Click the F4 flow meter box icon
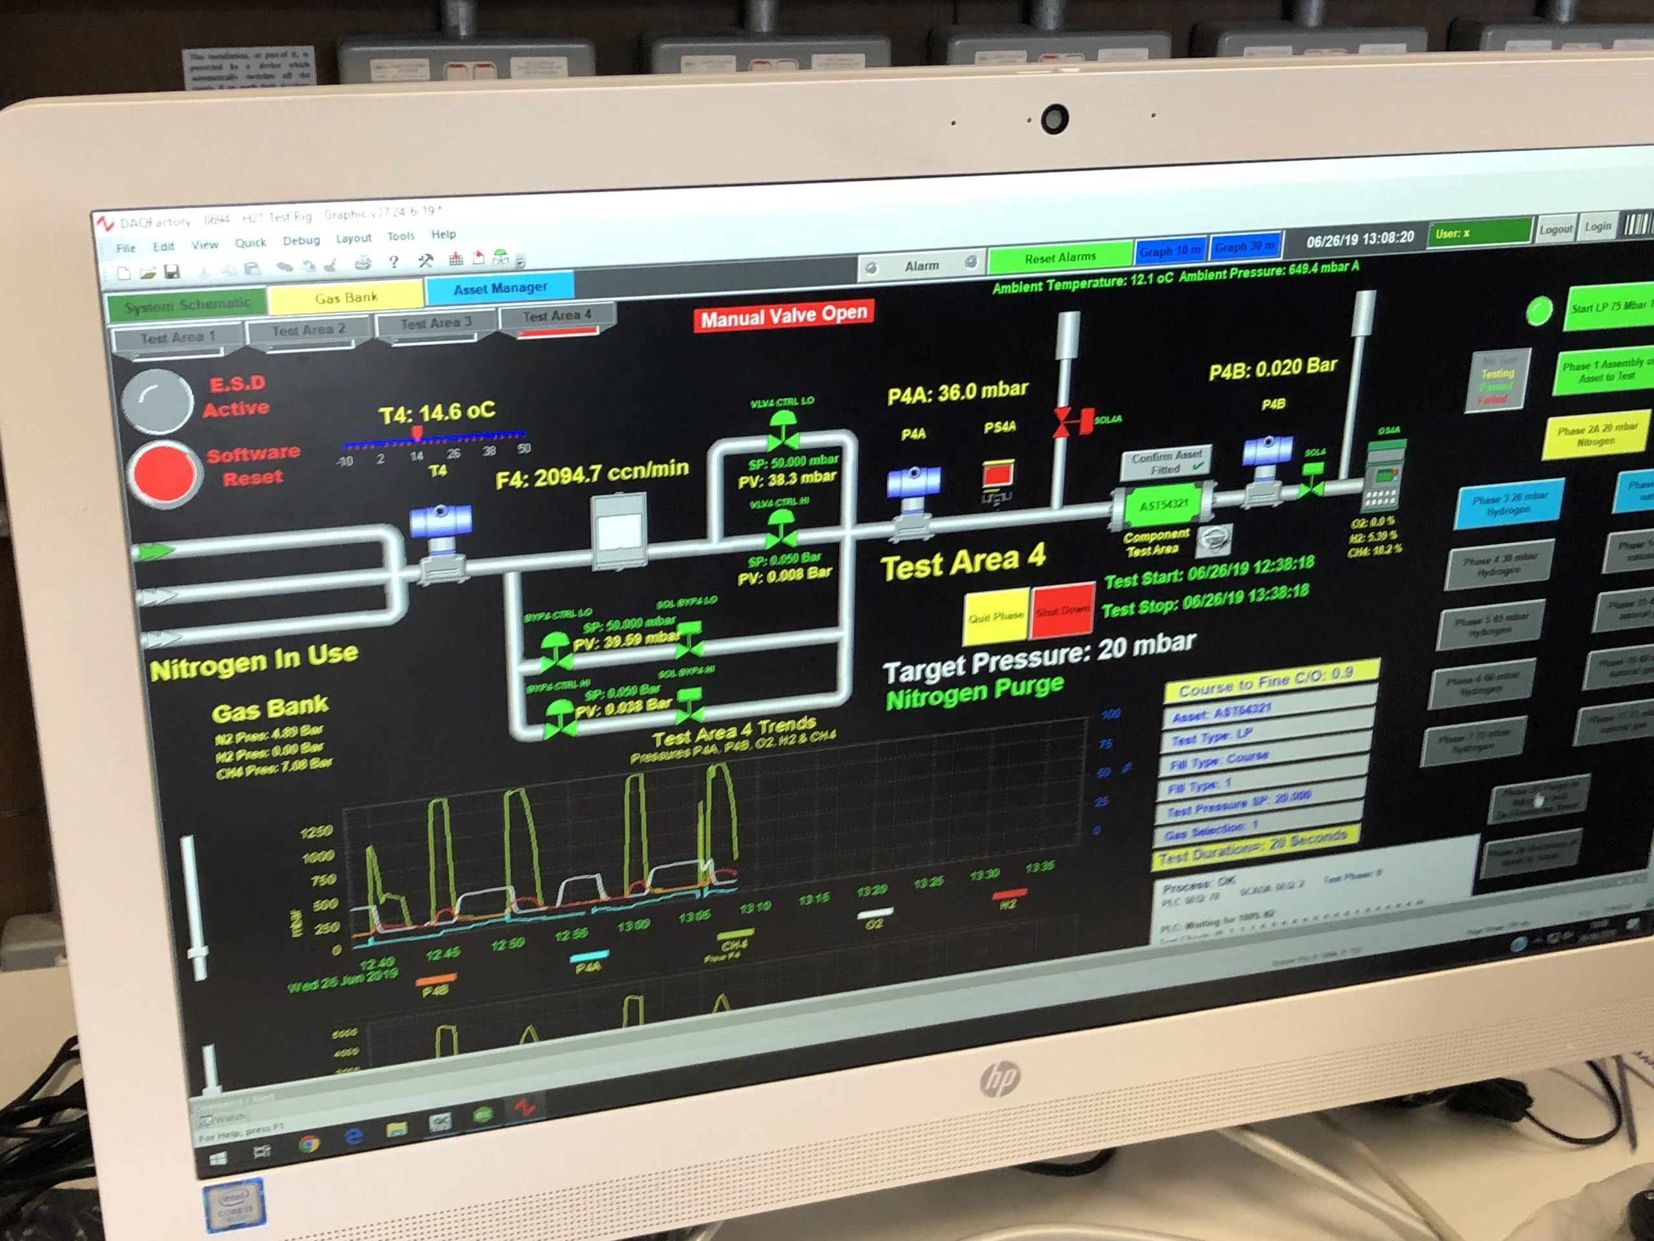 pyautogui.click(x=619, y=531)
